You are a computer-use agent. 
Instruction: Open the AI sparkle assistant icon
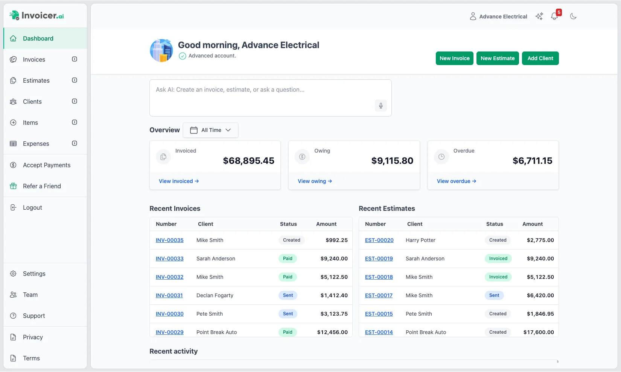click(539, 16)
